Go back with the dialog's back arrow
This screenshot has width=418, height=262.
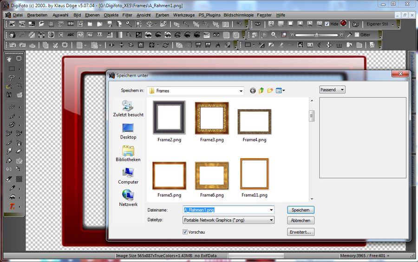253,91
